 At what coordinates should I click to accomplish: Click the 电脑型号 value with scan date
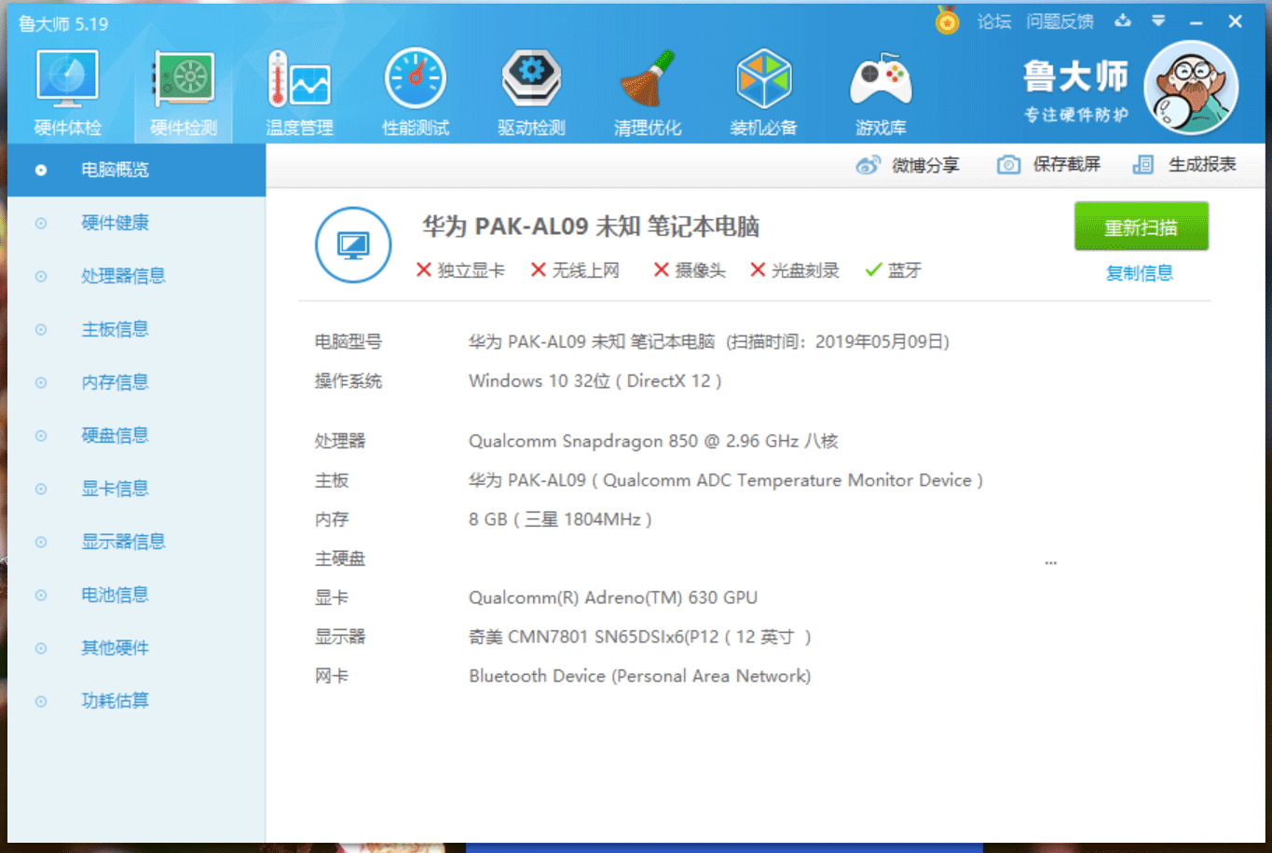point(709,342)
